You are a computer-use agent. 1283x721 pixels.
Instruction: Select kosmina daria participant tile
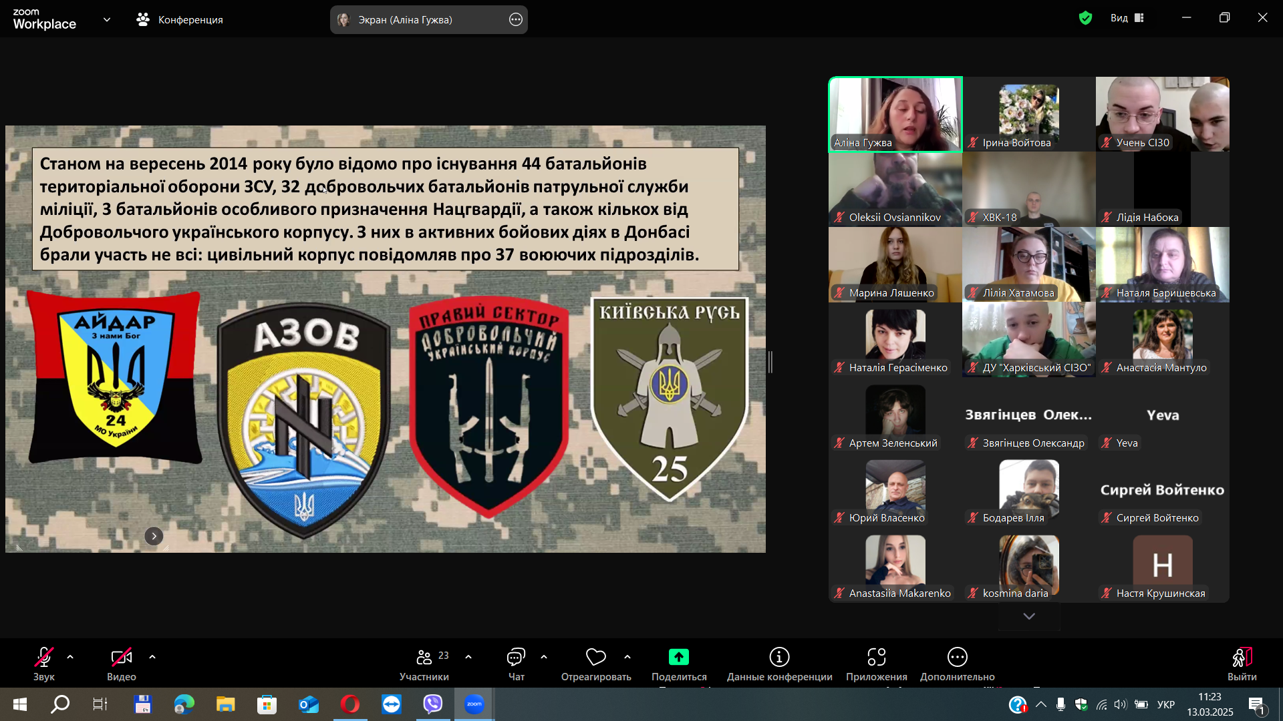tap(1029, 565)
